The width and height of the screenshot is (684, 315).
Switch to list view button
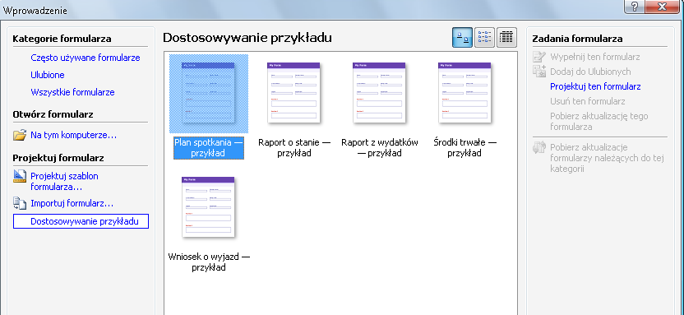point(484,38)
